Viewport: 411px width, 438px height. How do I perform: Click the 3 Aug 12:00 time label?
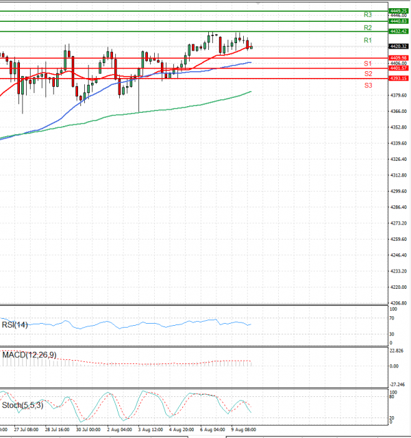(x=151, y=430)
